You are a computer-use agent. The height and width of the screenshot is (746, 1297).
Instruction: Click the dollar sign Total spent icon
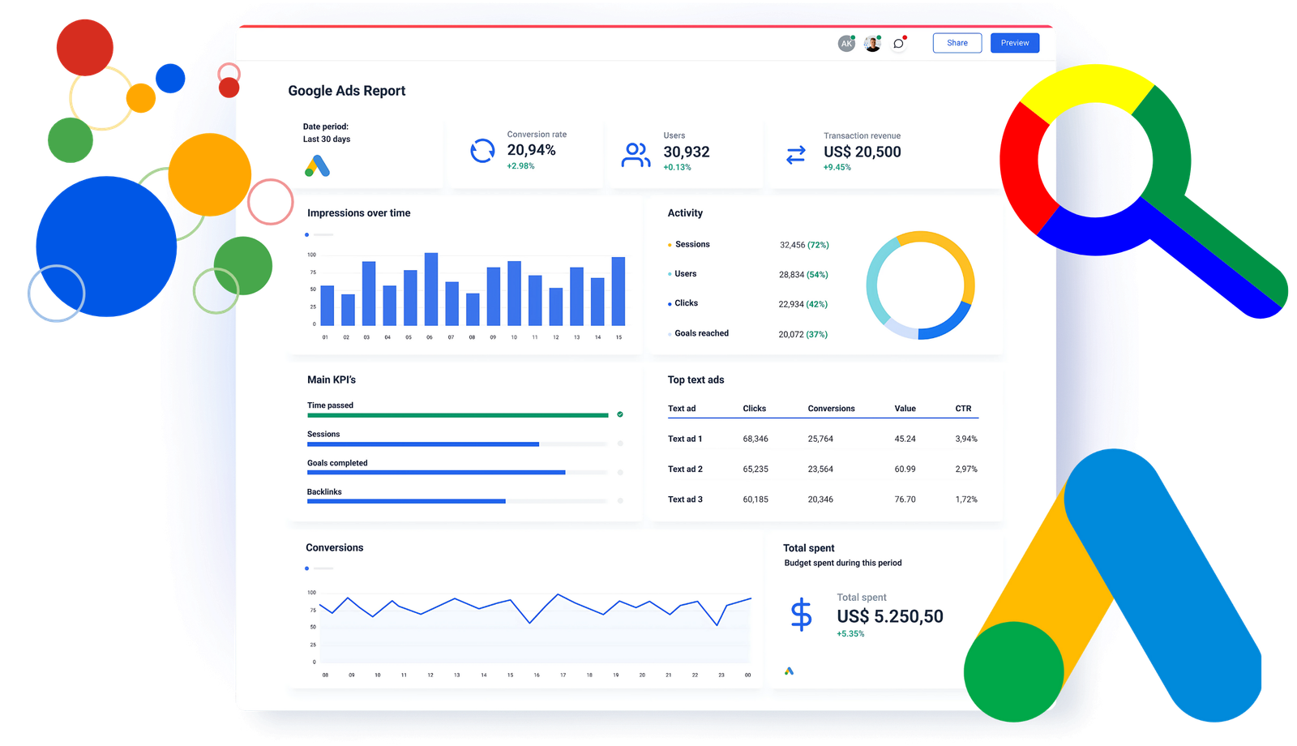[801, 615]
